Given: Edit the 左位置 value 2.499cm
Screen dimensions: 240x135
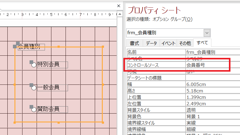Looking at the screenshot, I should click(213, 104).
